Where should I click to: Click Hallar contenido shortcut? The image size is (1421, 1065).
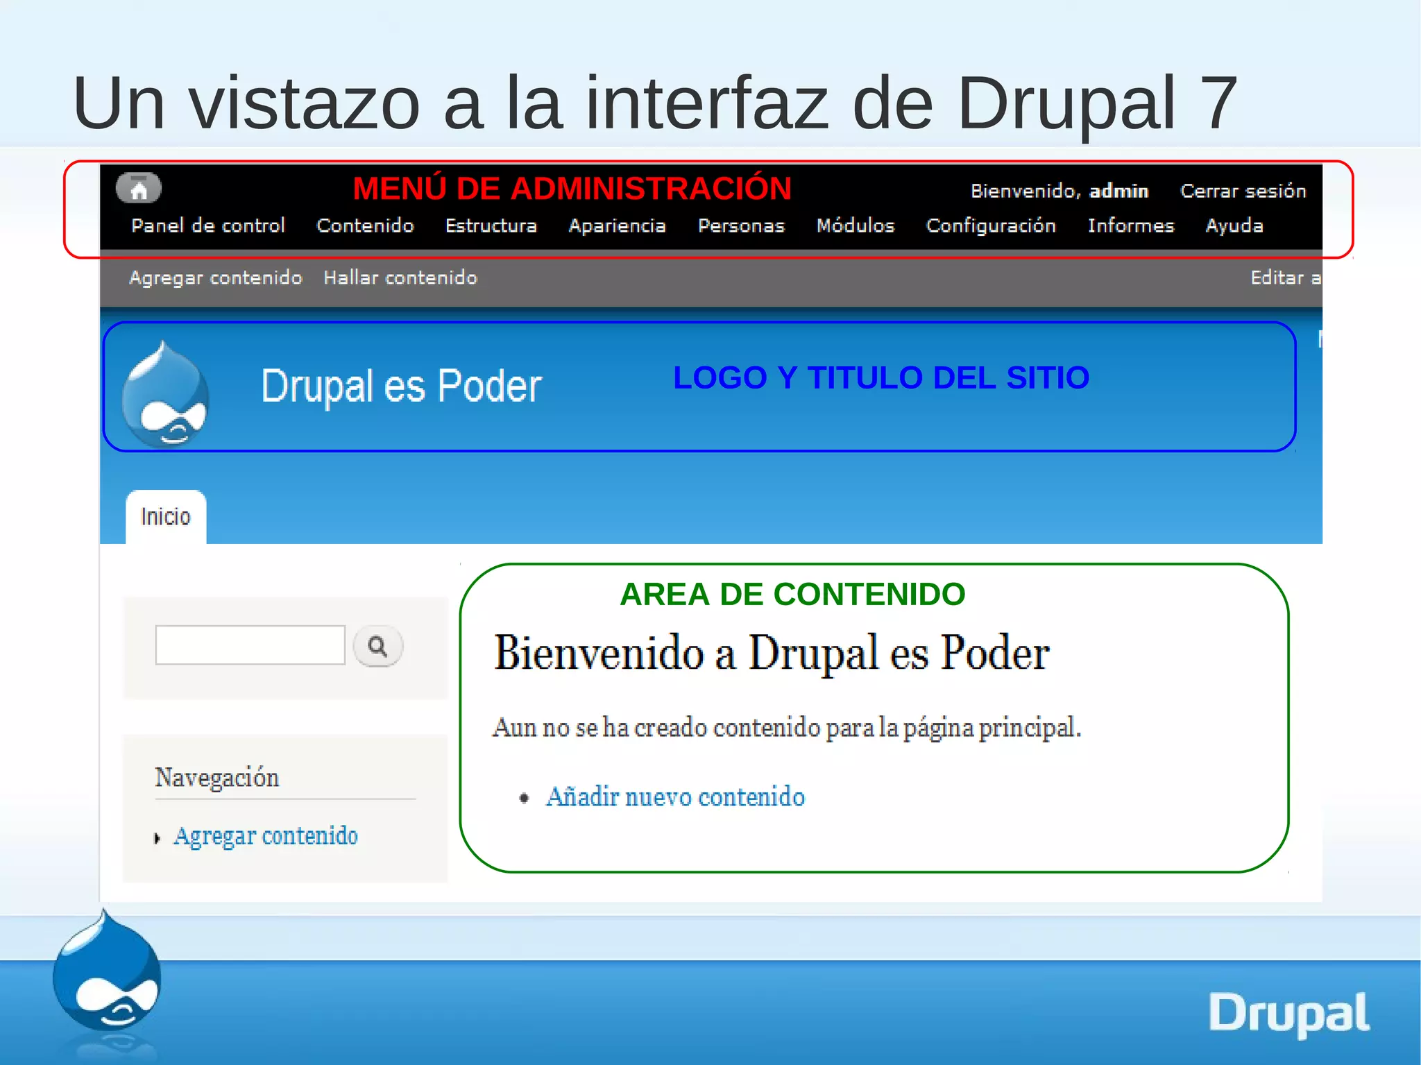pos(400,278)
